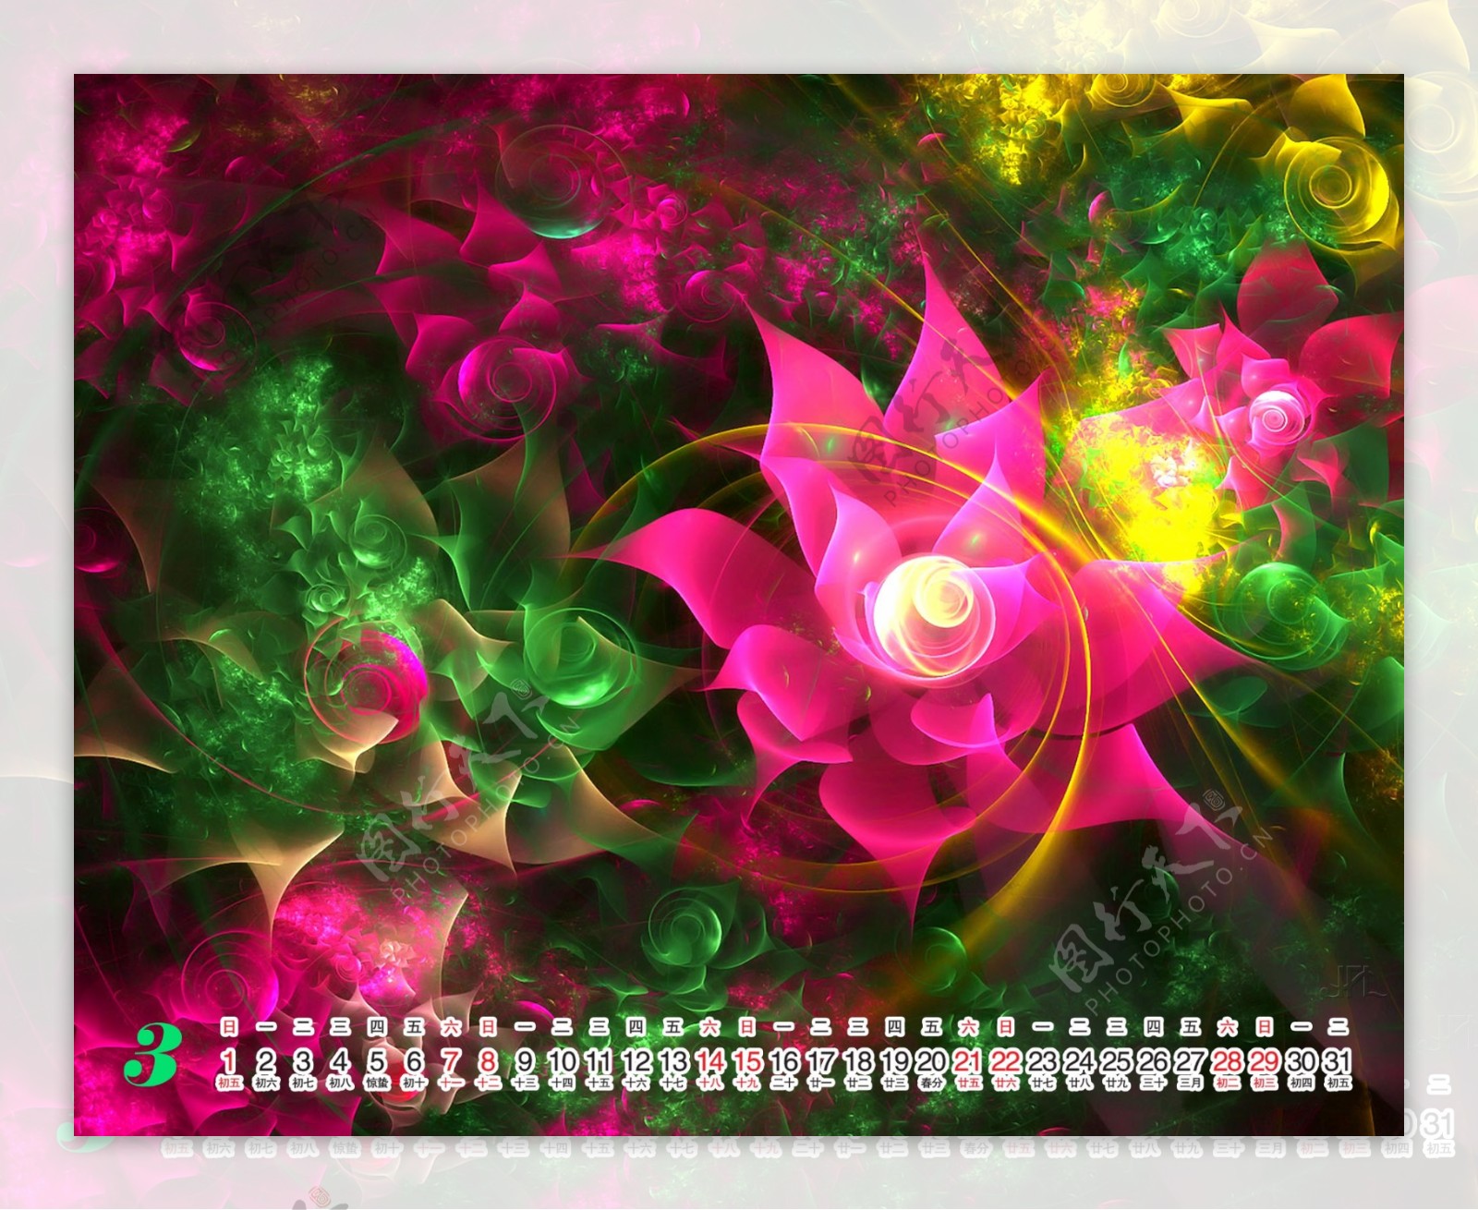This screenshot has height=1210, width=1478.
Task: Click the 春分 solar term label
Action: 931,1083
